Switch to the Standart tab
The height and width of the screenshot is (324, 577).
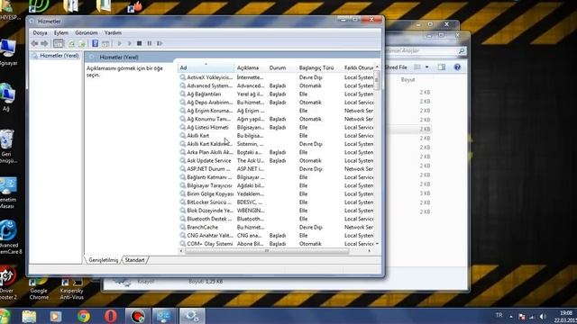134,260
